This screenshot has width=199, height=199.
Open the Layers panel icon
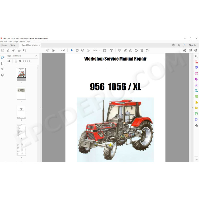click(2, 75)
